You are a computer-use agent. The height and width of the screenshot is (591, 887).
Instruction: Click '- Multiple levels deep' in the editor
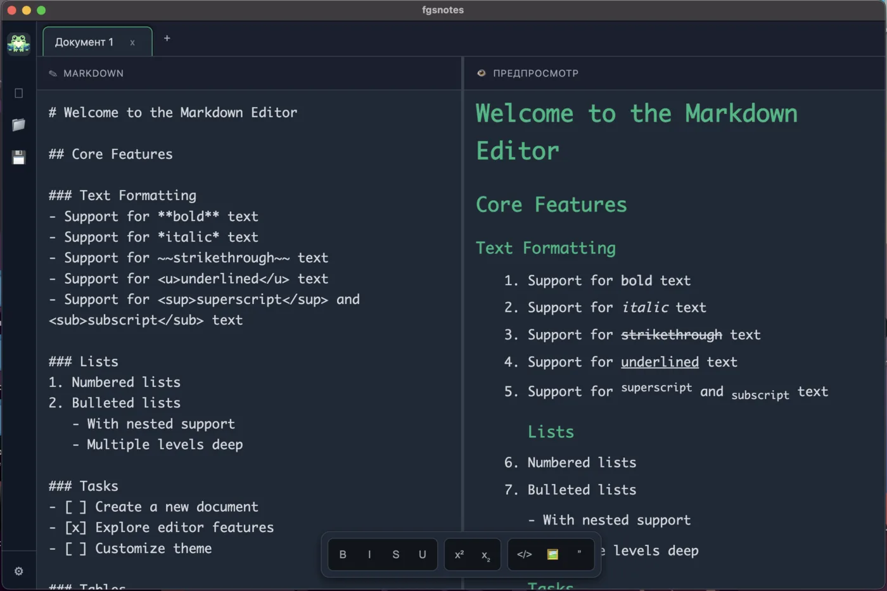pyautogui.click(x=157, y=445)
